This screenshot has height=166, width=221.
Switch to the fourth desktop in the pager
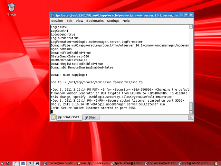pyautogui.click(x=37, y=163)
